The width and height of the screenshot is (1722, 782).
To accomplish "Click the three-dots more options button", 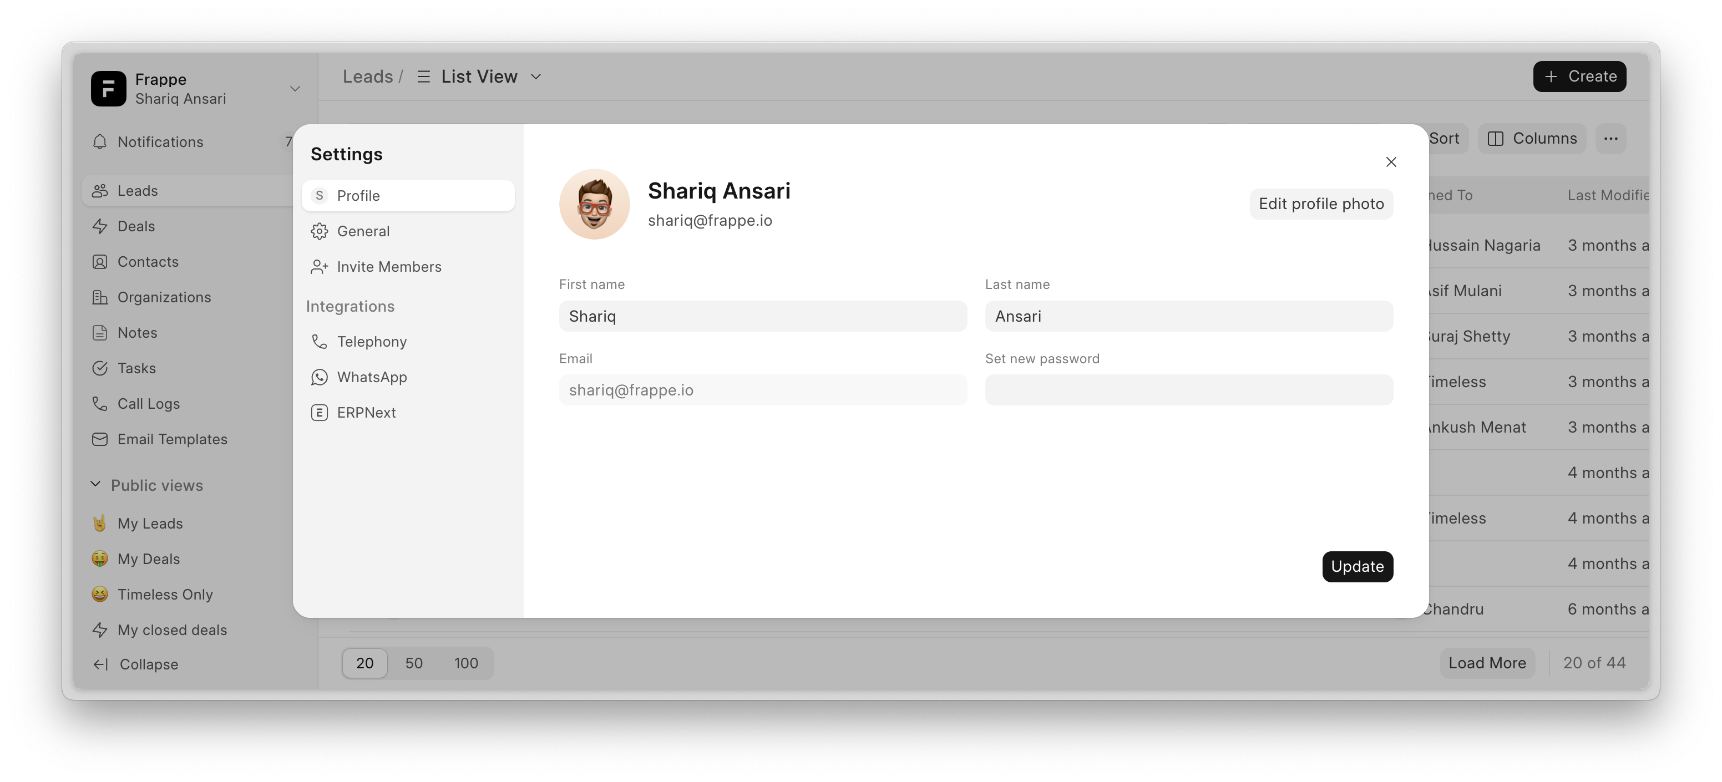I will click(1610, 138).
